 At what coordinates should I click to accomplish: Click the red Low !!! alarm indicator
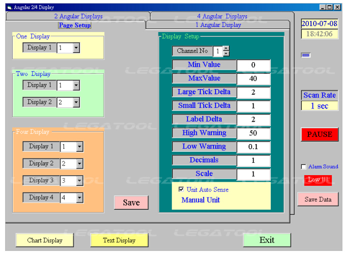318,180
